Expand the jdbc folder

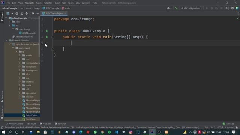(x=20, y=74)
